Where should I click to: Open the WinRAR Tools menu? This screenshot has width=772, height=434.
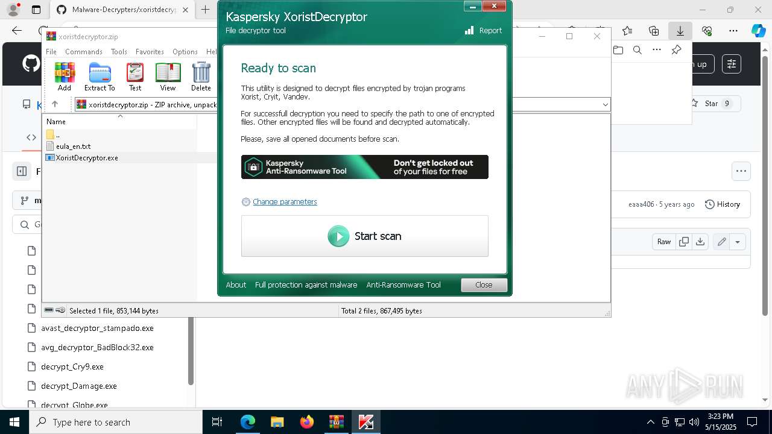[119, 52]
